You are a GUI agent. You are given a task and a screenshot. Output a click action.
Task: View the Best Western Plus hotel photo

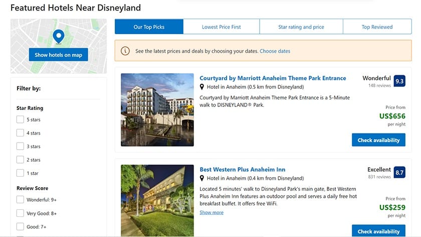(157, 201)
